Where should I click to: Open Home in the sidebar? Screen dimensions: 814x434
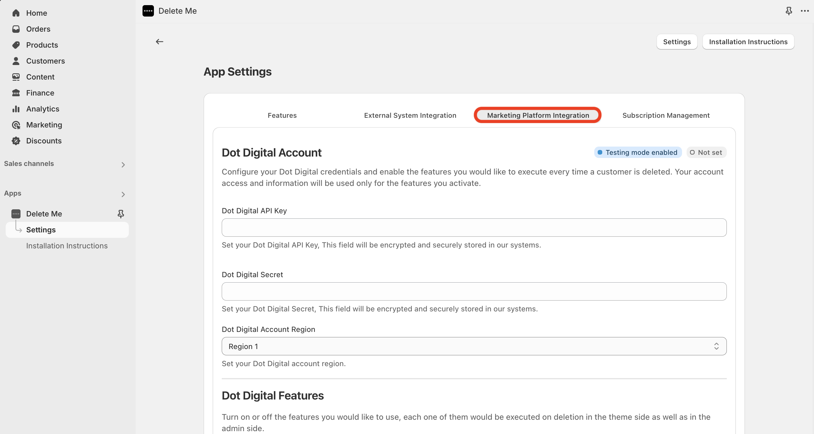37,13
